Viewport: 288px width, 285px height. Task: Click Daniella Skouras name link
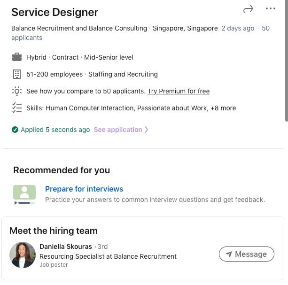tap(66, 246)
